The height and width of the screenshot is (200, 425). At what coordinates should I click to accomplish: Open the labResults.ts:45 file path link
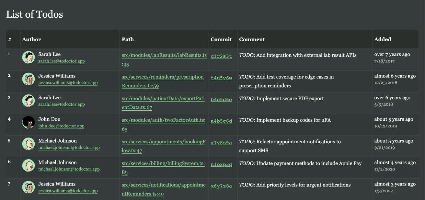[164, 55]
